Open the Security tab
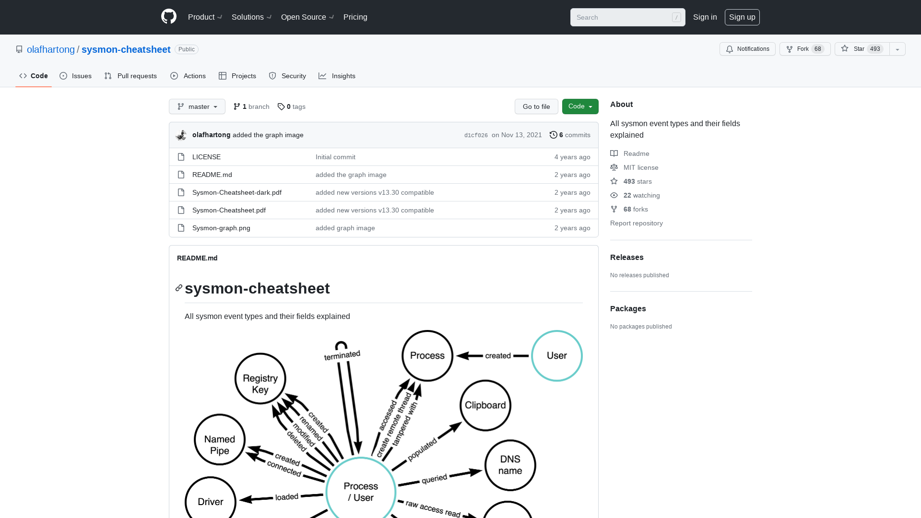 287,76
